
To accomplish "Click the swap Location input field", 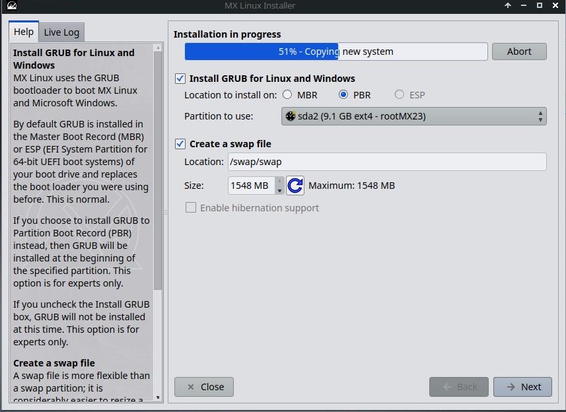I will 387,162.
